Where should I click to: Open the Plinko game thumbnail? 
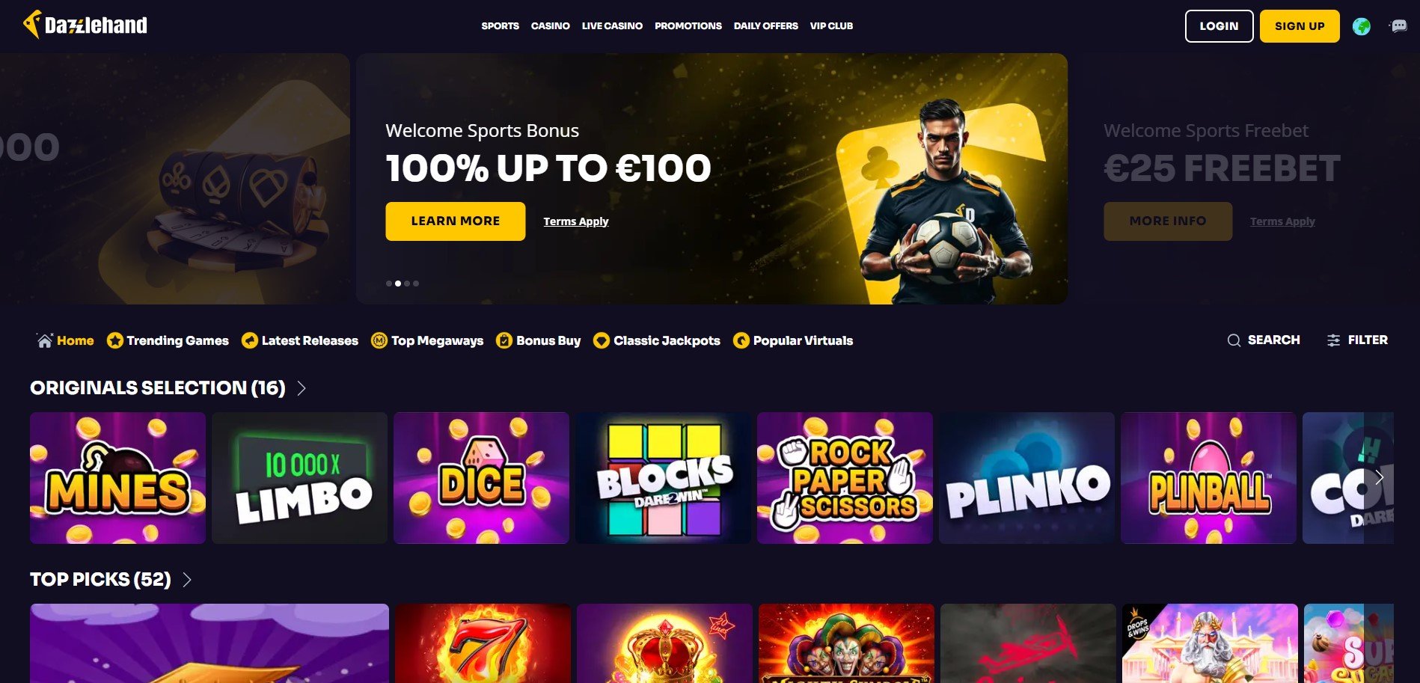[1026, 478]
